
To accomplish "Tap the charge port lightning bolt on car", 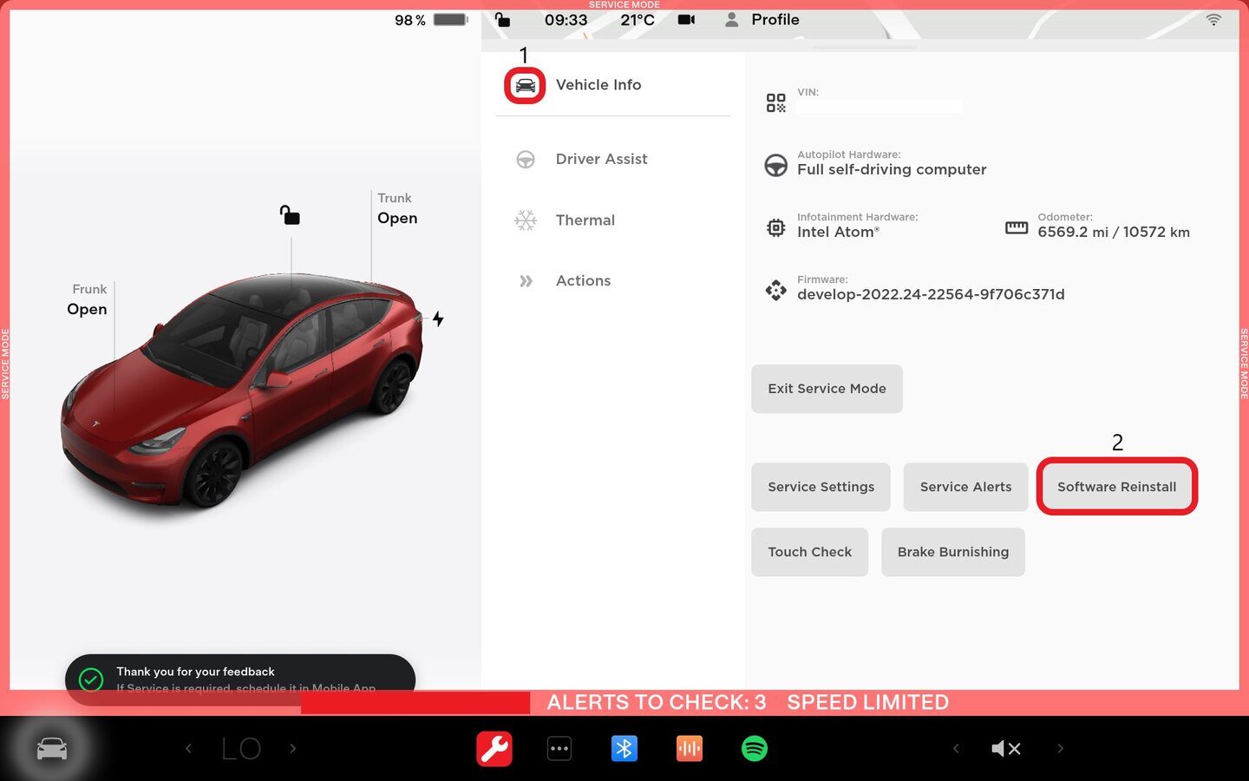I will (438, 319).
